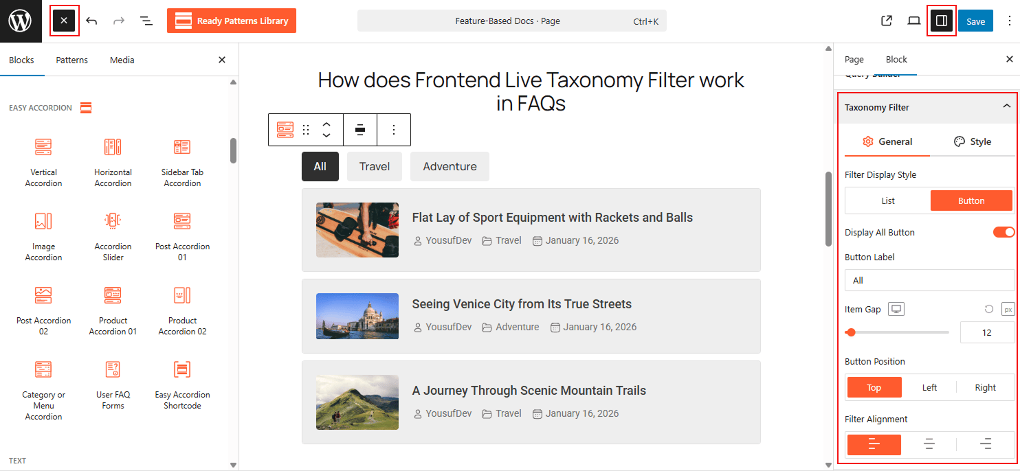1020x471 pixels.
Task: Set Button Position to Right
Action: pyautogui.click(x=984, y=387)
